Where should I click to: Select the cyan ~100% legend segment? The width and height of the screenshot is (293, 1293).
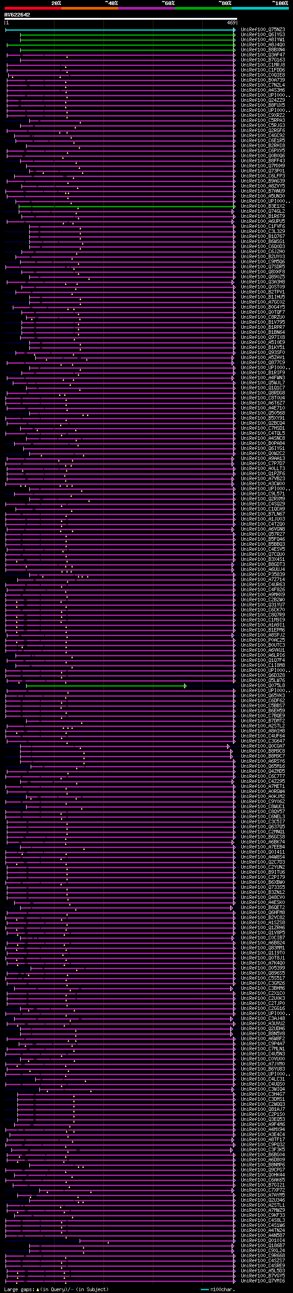coord(260,8)
